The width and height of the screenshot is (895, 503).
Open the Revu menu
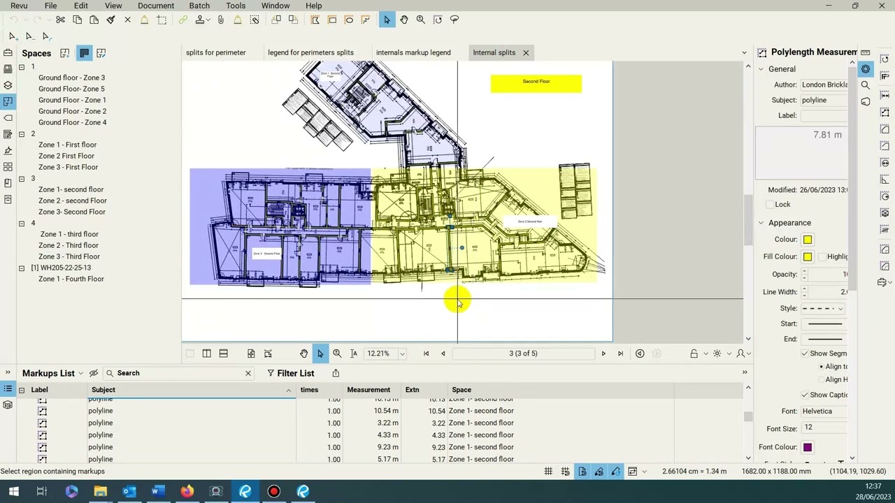(x=19, y=6)
